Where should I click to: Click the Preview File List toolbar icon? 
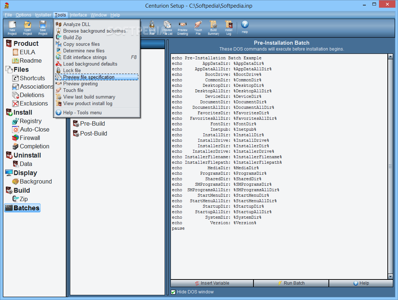(x=167, y=28)
